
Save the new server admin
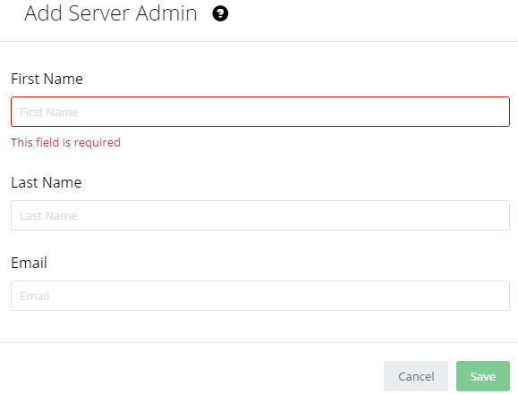[483, 376]
